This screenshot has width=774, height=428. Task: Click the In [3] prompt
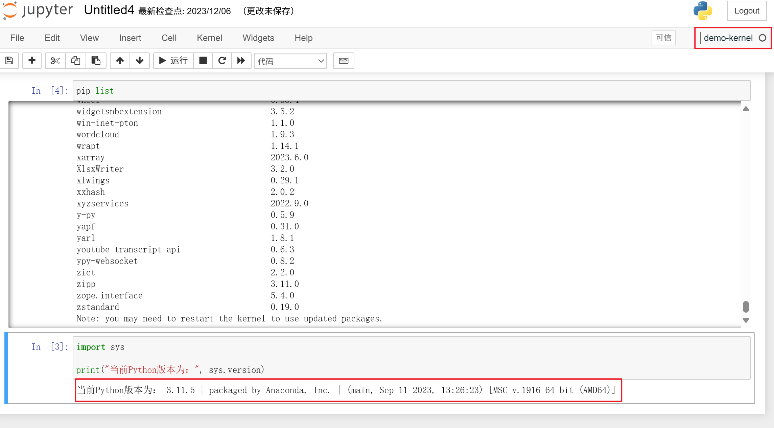(x=50, y=347)
